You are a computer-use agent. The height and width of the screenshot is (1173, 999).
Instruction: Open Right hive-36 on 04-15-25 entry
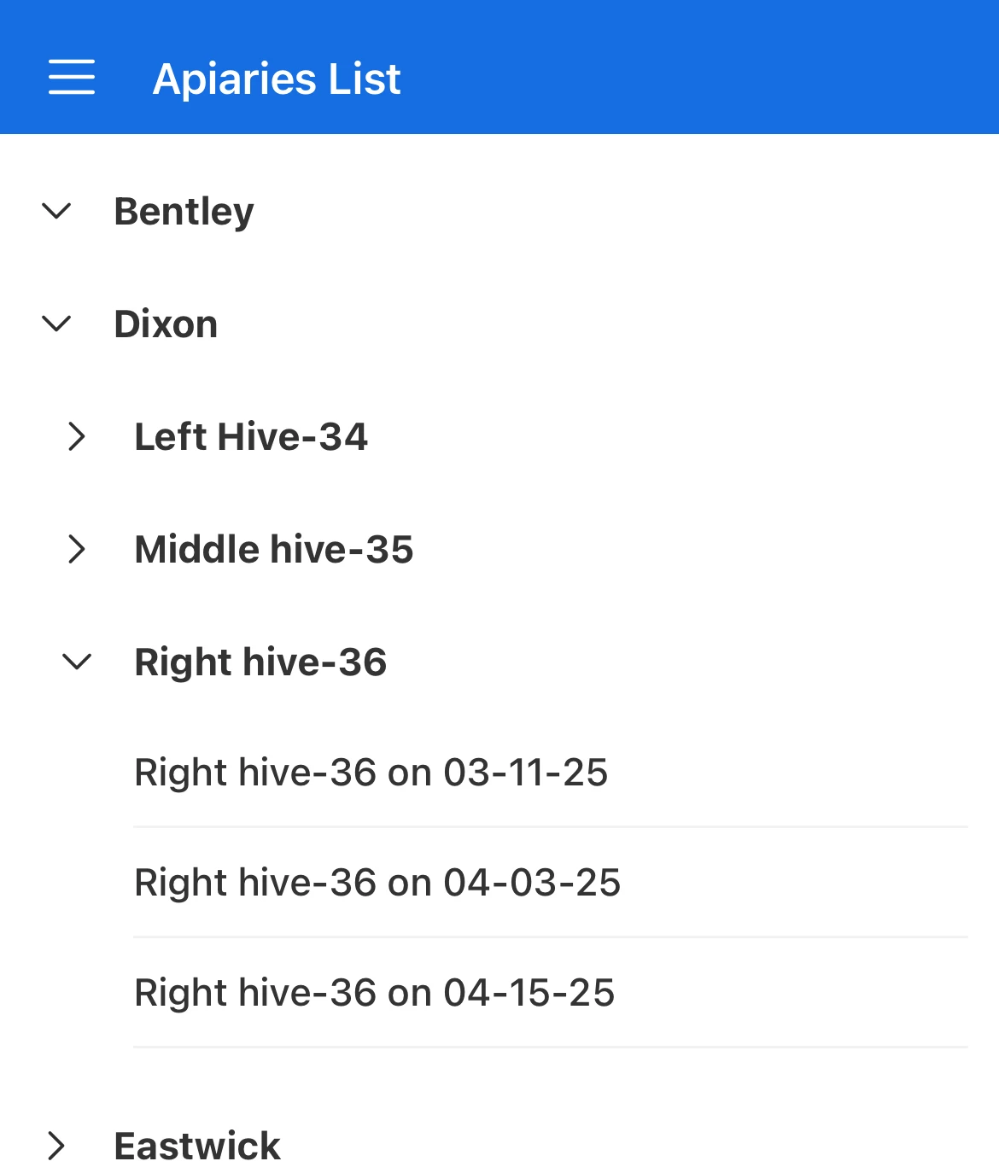551,993
